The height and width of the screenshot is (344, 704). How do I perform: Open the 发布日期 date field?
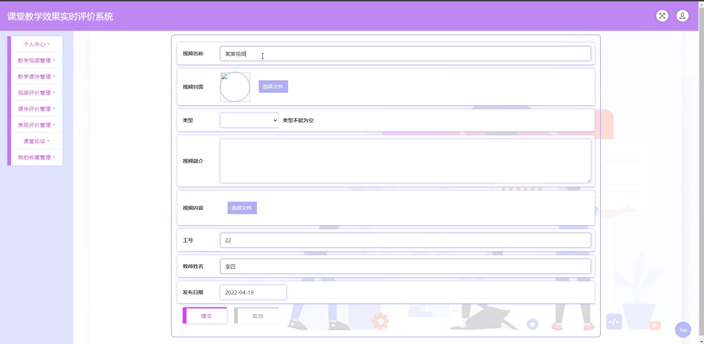[253, 292]
